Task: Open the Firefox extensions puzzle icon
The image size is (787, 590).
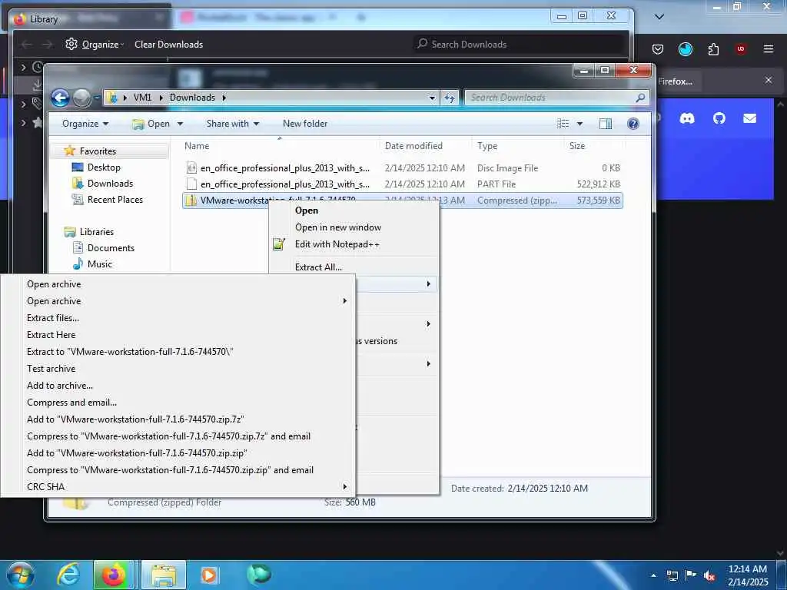Action: 713,49
